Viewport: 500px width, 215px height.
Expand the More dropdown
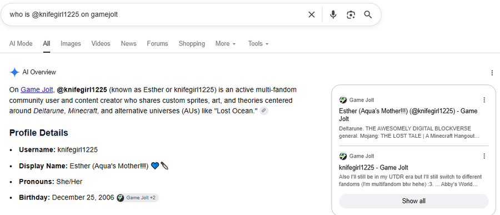point(226,44)
